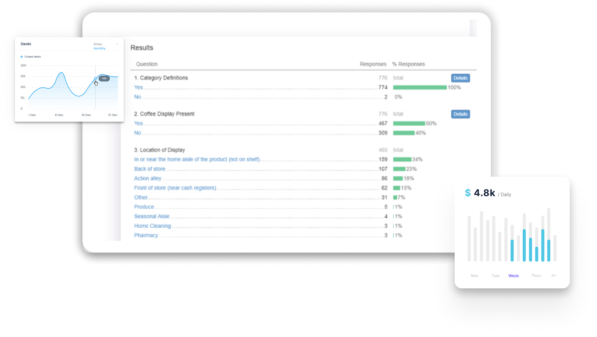Click the 146 data point on Deals chart
The width and height of the screenshot is (597, 337).
click(x=95, y=79)
